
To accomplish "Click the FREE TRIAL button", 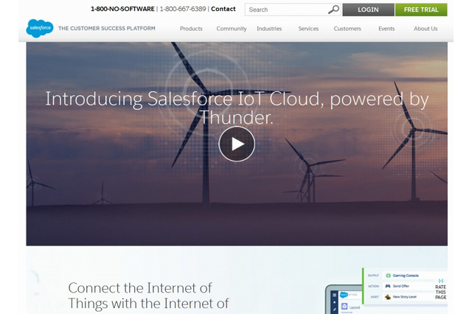I will 421,10.
